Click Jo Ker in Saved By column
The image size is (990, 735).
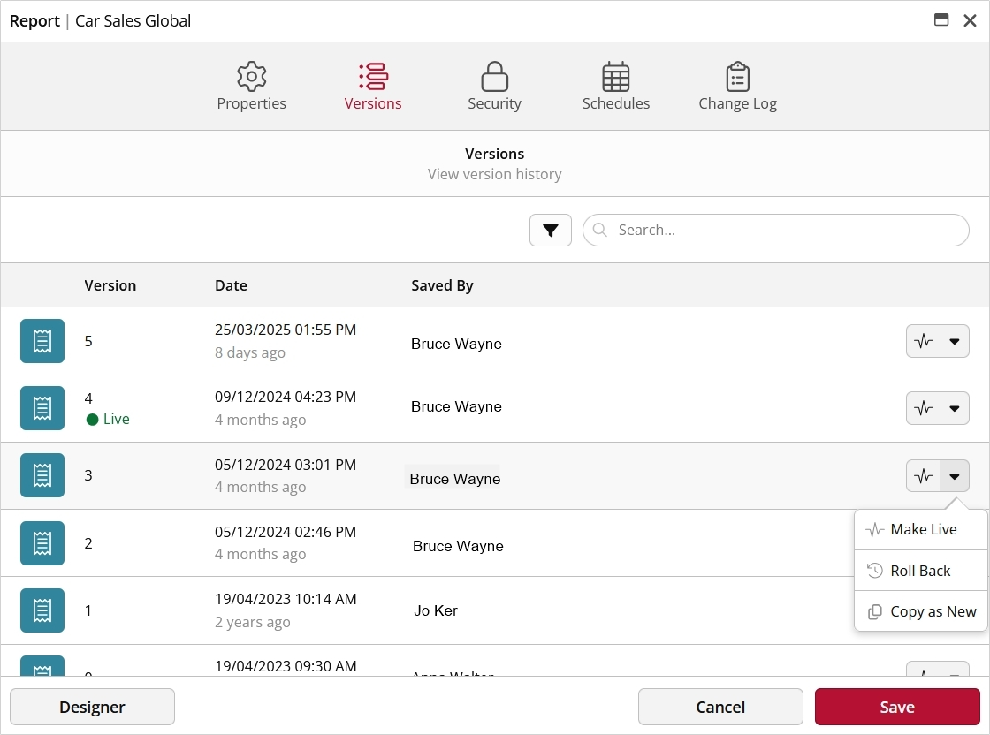[x=436, y=610]
